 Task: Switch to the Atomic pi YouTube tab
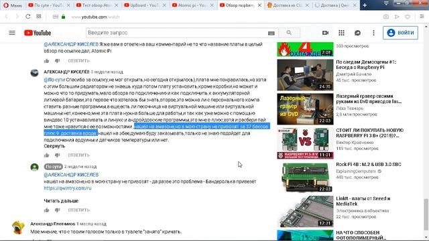(189, 5)
